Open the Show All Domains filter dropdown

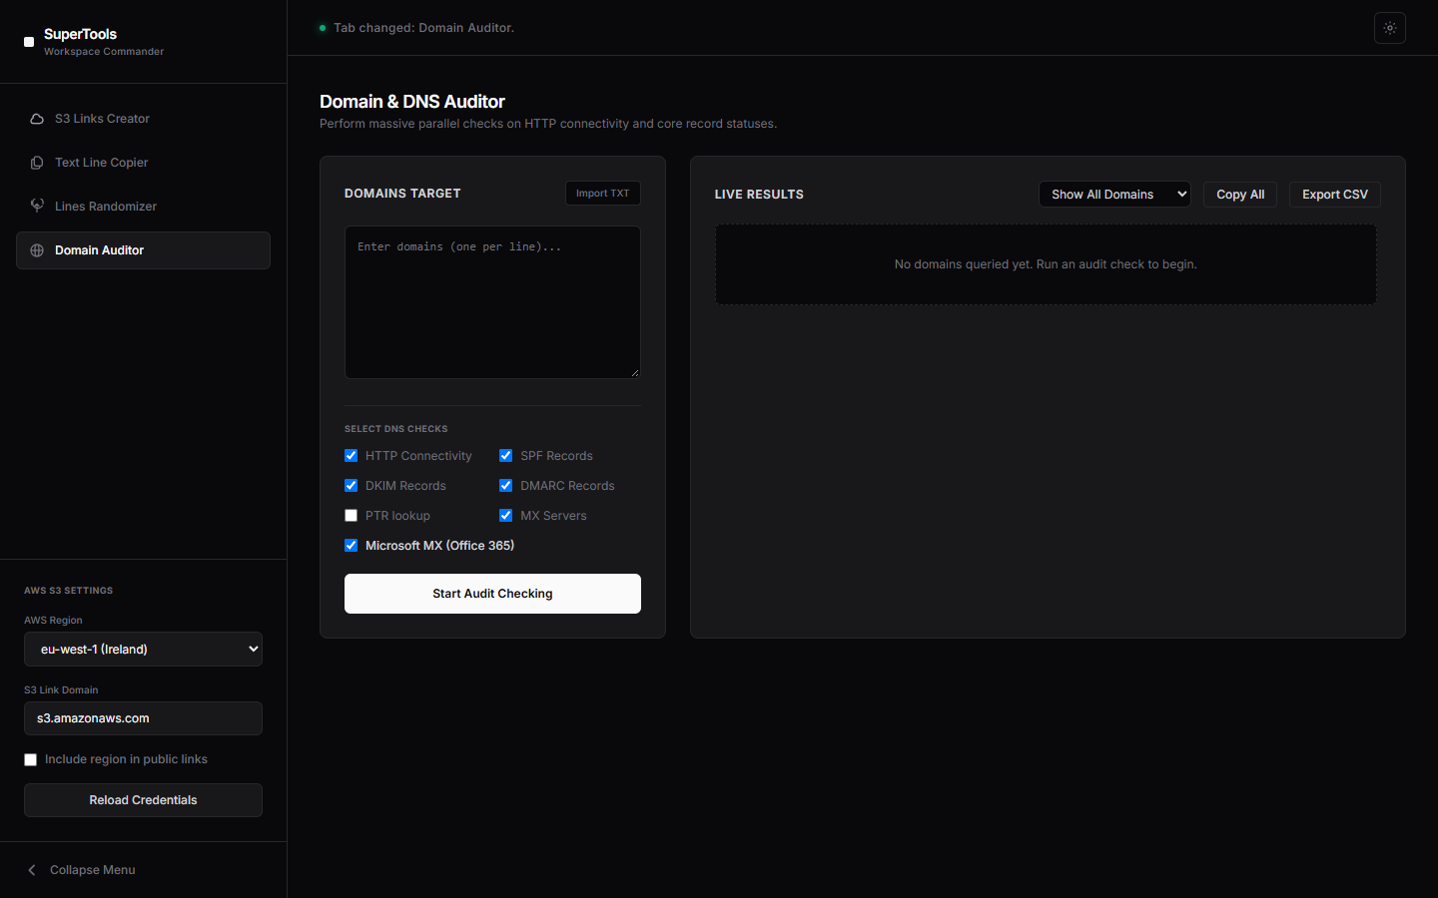[x=1114, y=195]
